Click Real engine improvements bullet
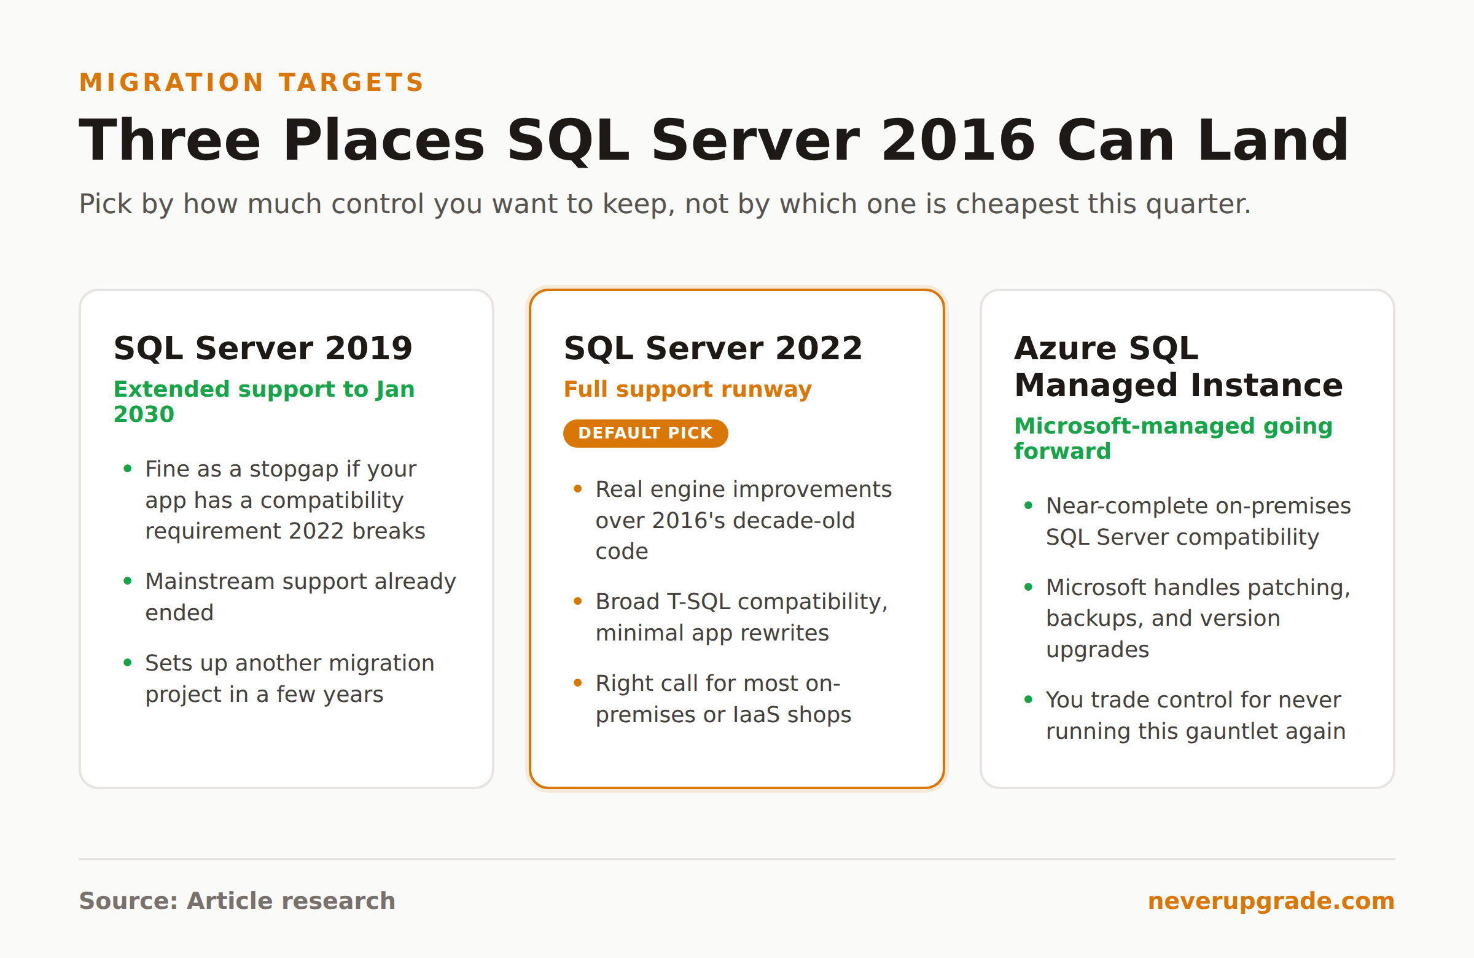This screenshot has width=1474, height=958. click(744, 520)
